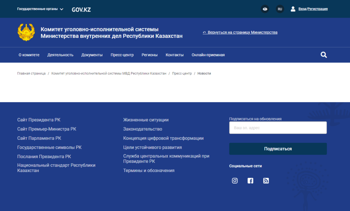
Task: Open Послания Президента РК link
Action: [44, 156]
